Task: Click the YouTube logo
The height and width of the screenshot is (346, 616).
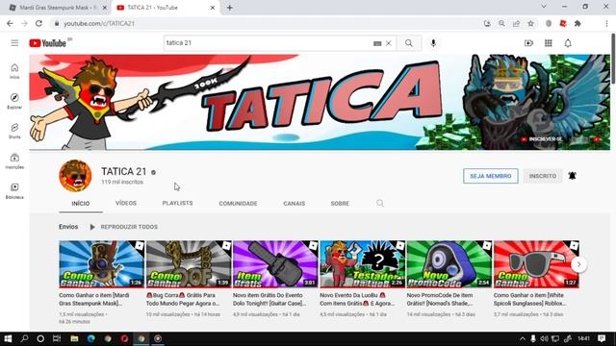Action: point(47,42)
